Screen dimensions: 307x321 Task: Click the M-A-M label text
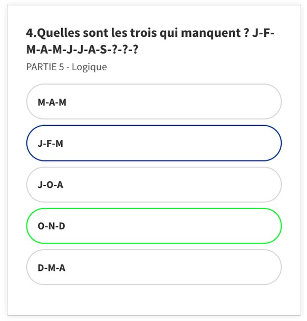coord(52,102)
